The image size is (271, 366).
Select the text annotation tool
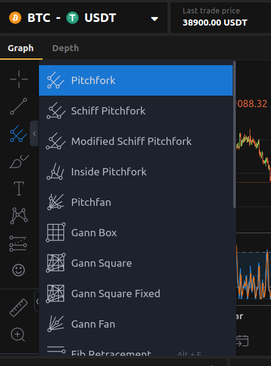click(x=19, y=188)
